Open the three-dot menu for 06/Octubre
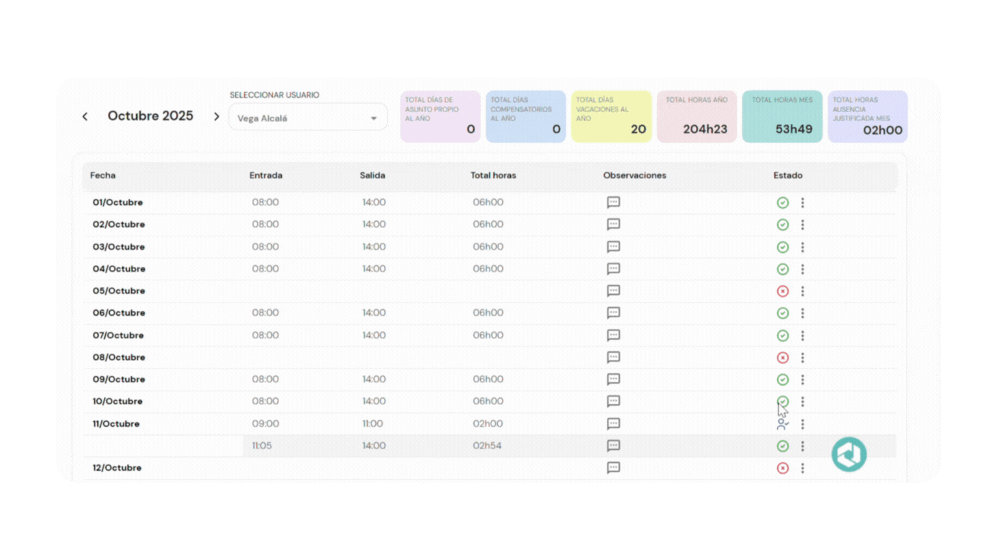This screenshot has width=997, height=560. (x=803, y=313)
